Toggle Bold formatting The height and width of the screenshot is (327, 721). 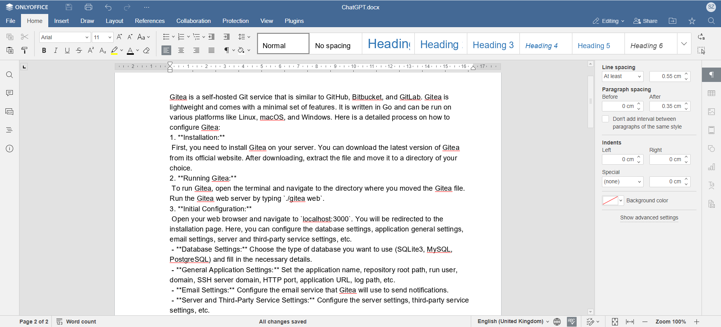(44, 50)
